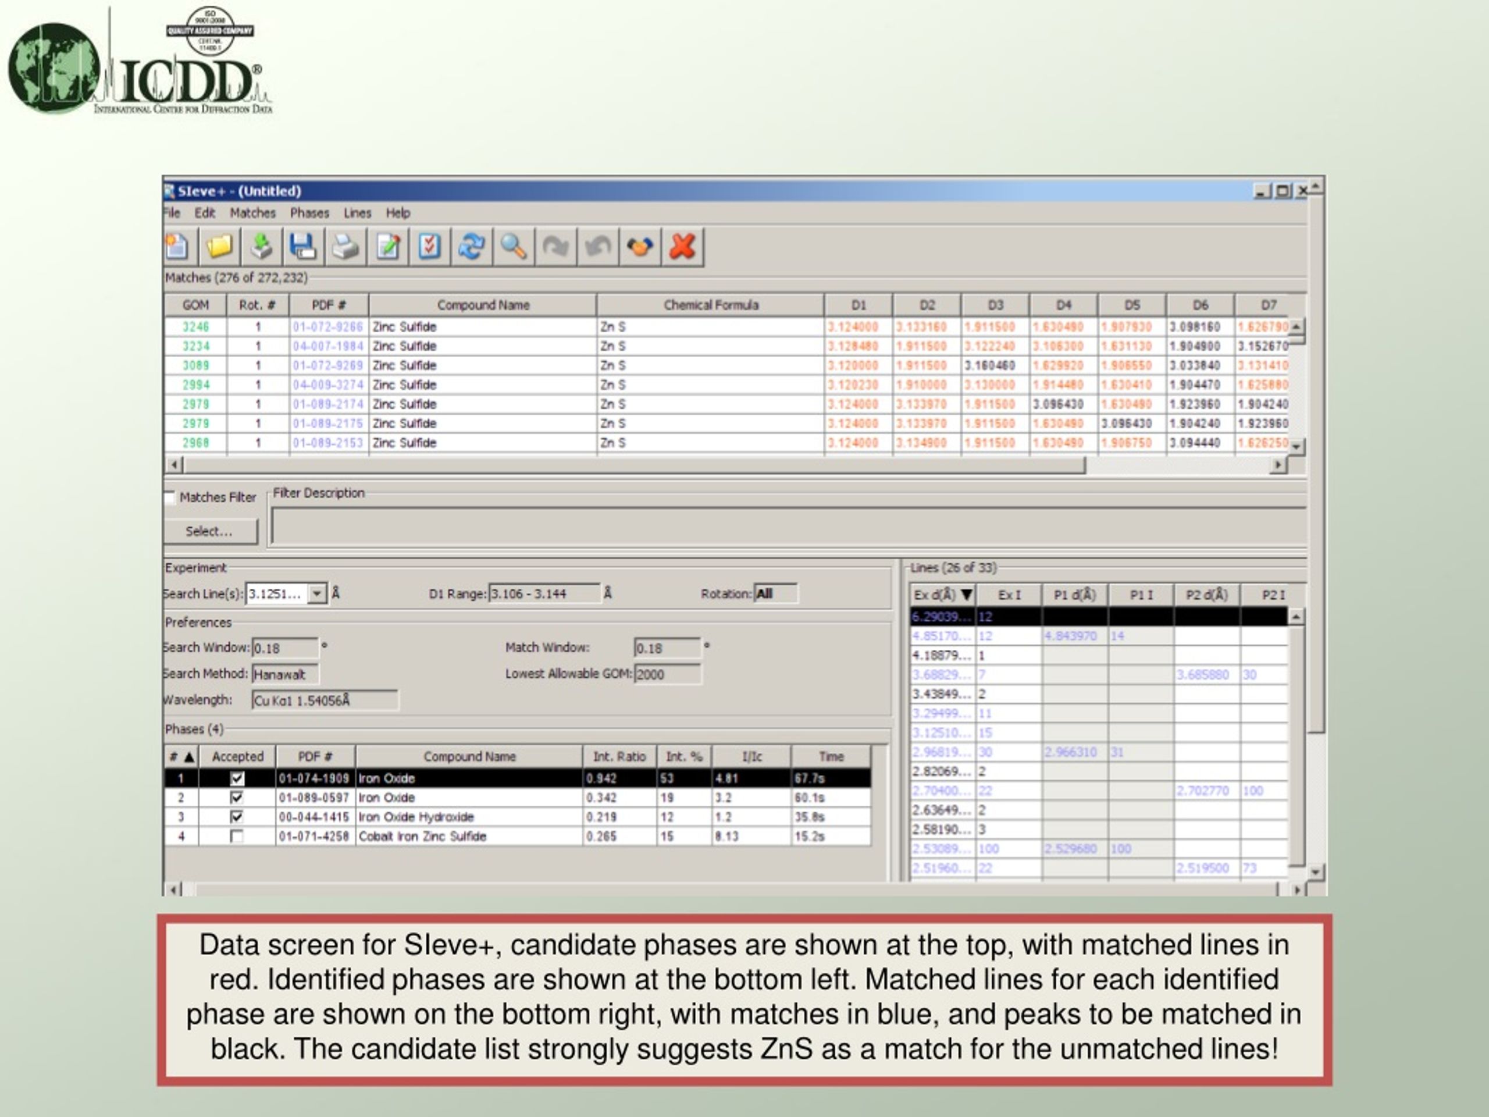Select match row with GOM 2994
The width and height of the screenshot is (1489, 1117).
point(727,385)
